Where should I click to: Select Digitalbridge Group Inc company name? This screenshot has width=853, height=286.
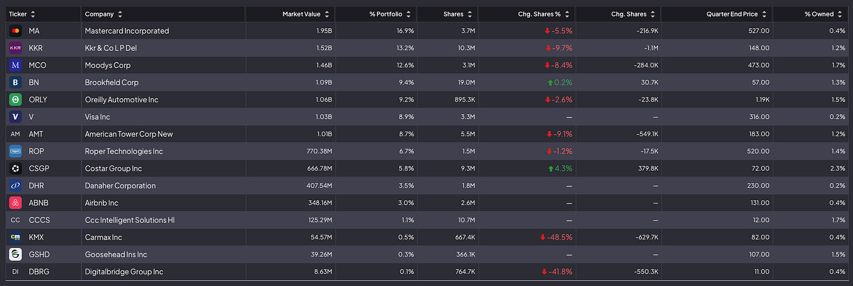[x=124, y=272]
